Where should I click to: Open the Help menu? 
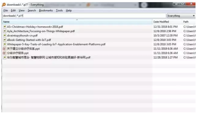point(69,10)
